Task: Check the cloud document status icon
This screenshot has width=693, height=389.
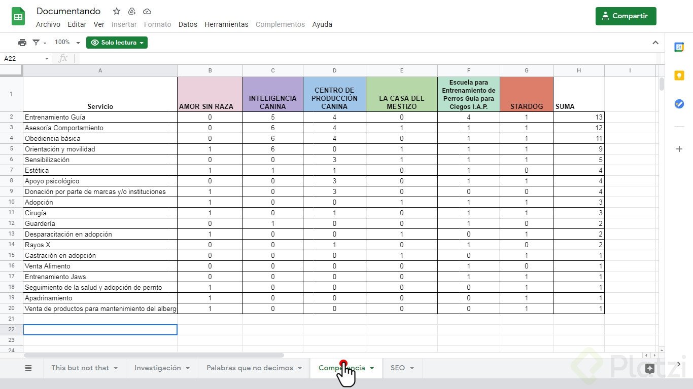Action: click(147, 11)
